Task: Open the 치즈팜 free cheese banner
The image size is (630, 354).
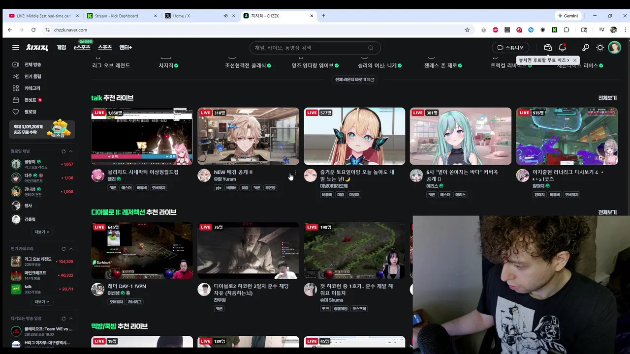Action: tap(42, 129)
